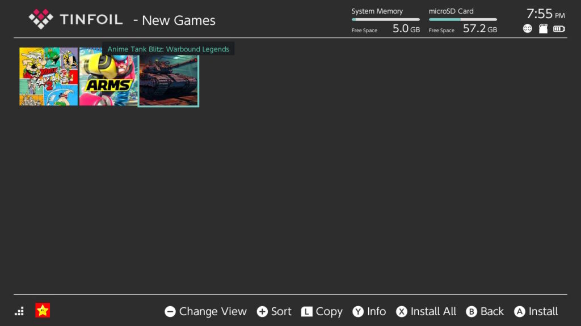Image resolution: width=581 pixels, height=326 pixels.
Task: Select the Anime Tank Blitz thumbnail
Action: (x=169, y=80)
